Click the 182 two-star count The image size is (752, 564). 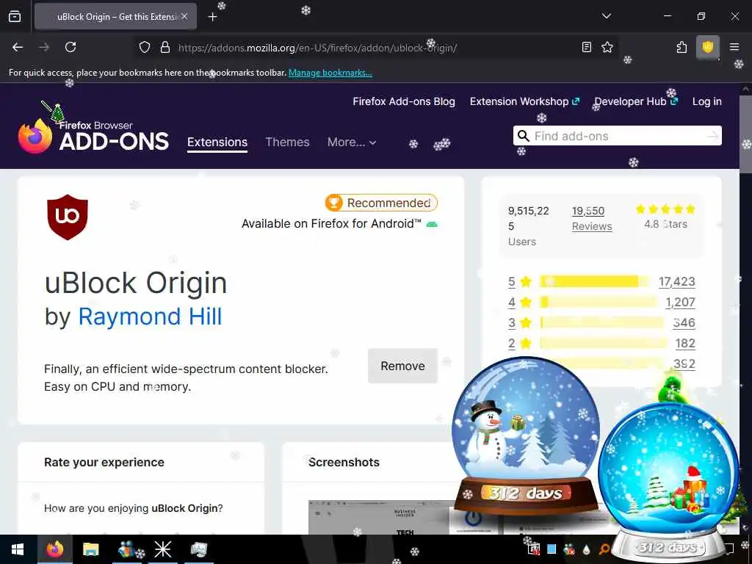[x=685, y=344]
